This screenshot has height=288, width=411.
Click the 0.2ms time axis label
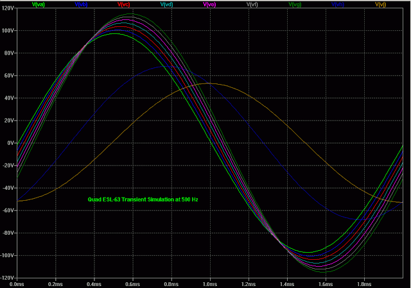pos(55,284)
